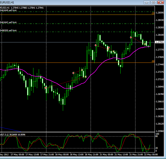
Task: Click the 18 May 13:00 time label
Action: point(77,154)
